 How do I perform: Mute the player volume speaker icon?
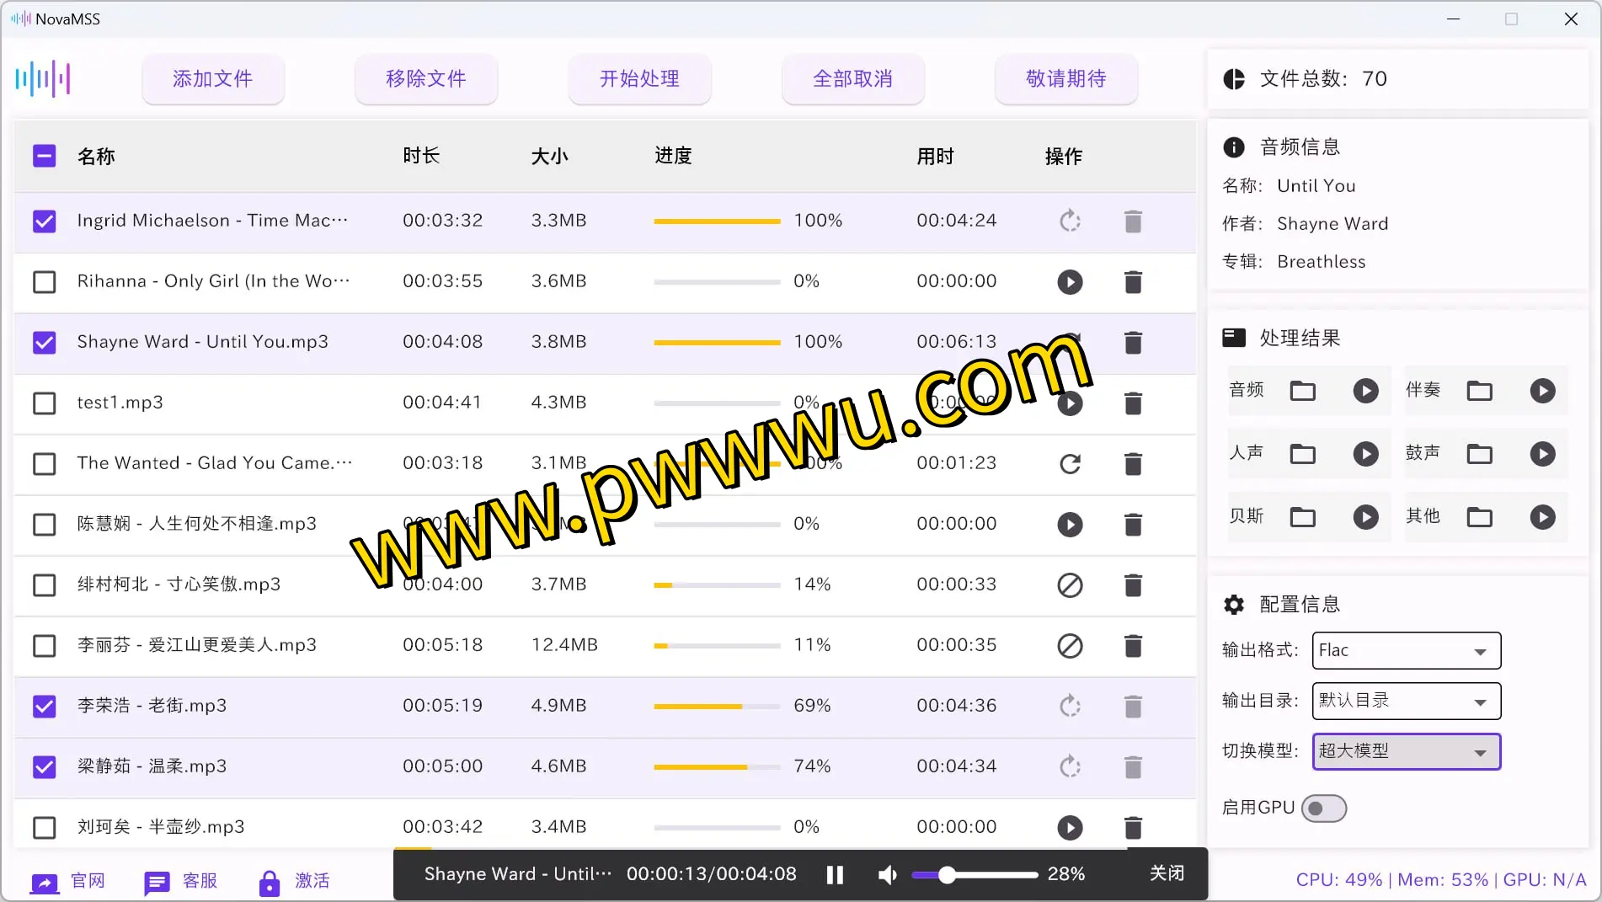coord(887,875)
